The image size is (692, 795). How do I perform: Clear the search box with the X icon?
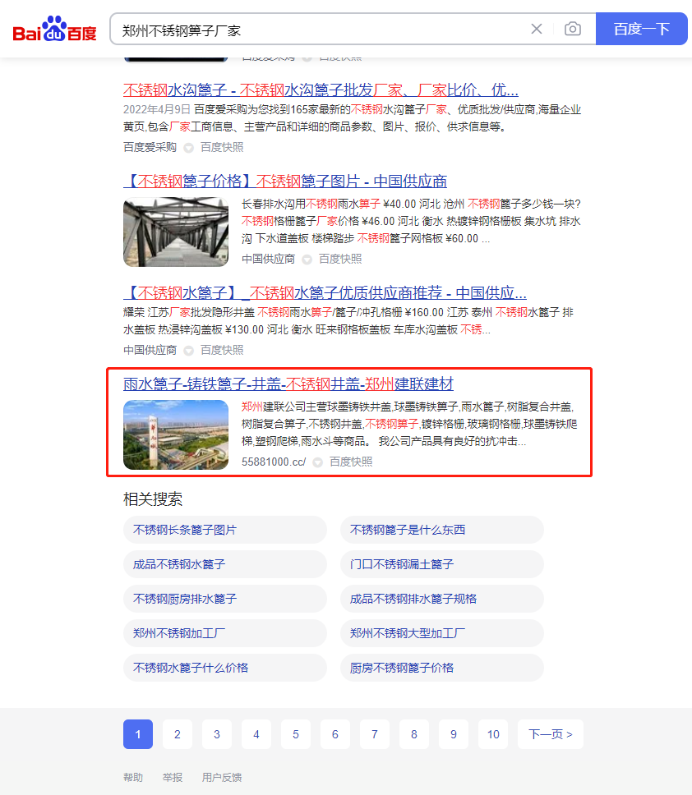536,29
